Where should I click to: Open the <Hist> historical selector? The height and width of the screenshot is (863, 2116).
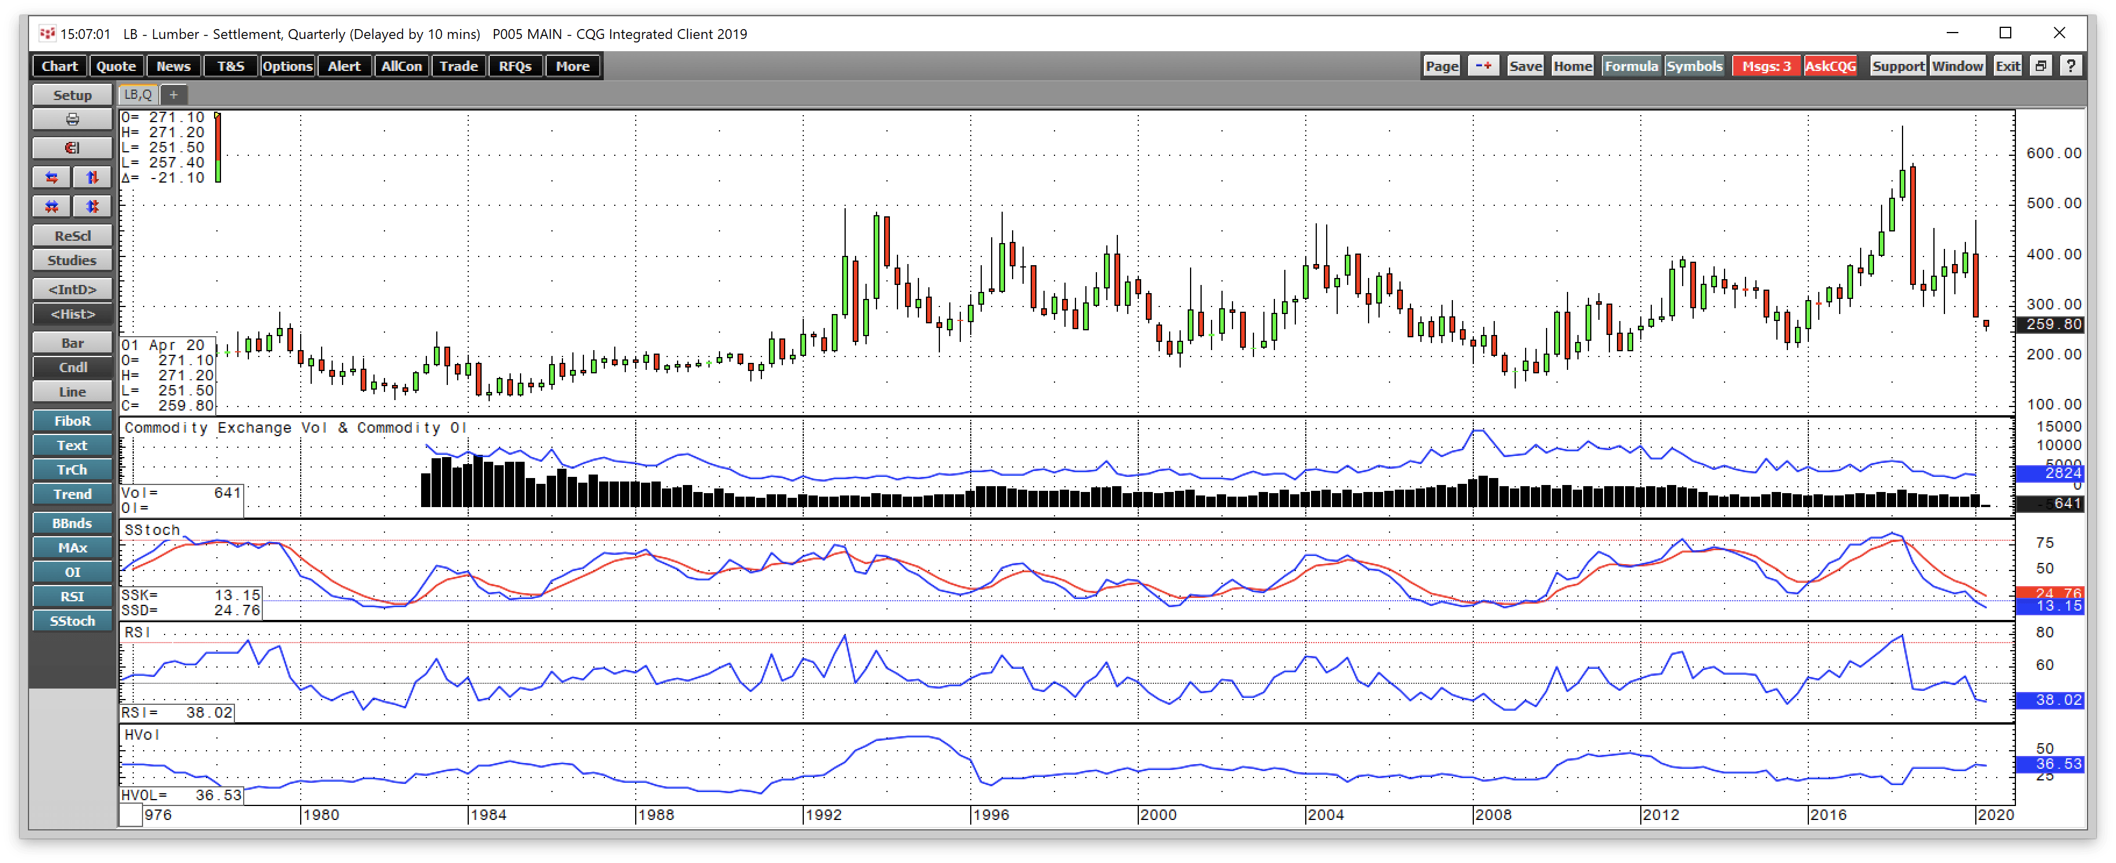(x=72, y=313)
